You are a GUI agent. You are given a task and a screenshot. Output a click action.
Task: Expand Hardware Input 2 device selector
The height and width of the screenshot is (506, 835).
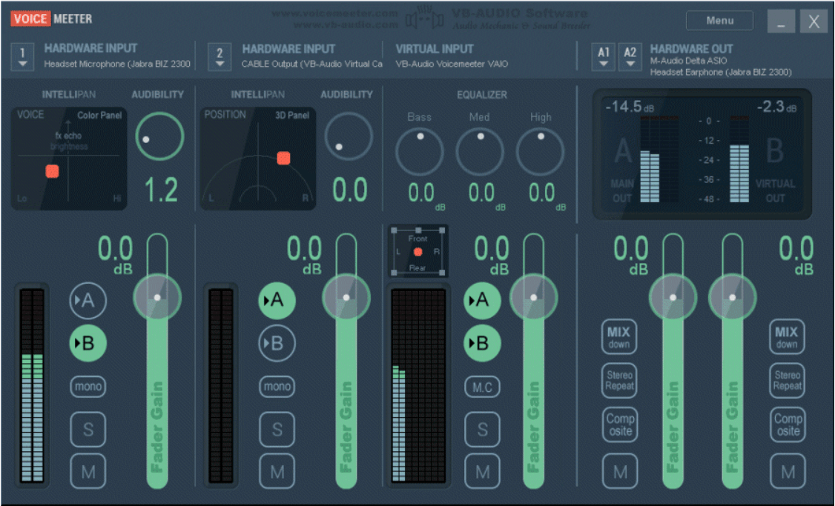220,56
